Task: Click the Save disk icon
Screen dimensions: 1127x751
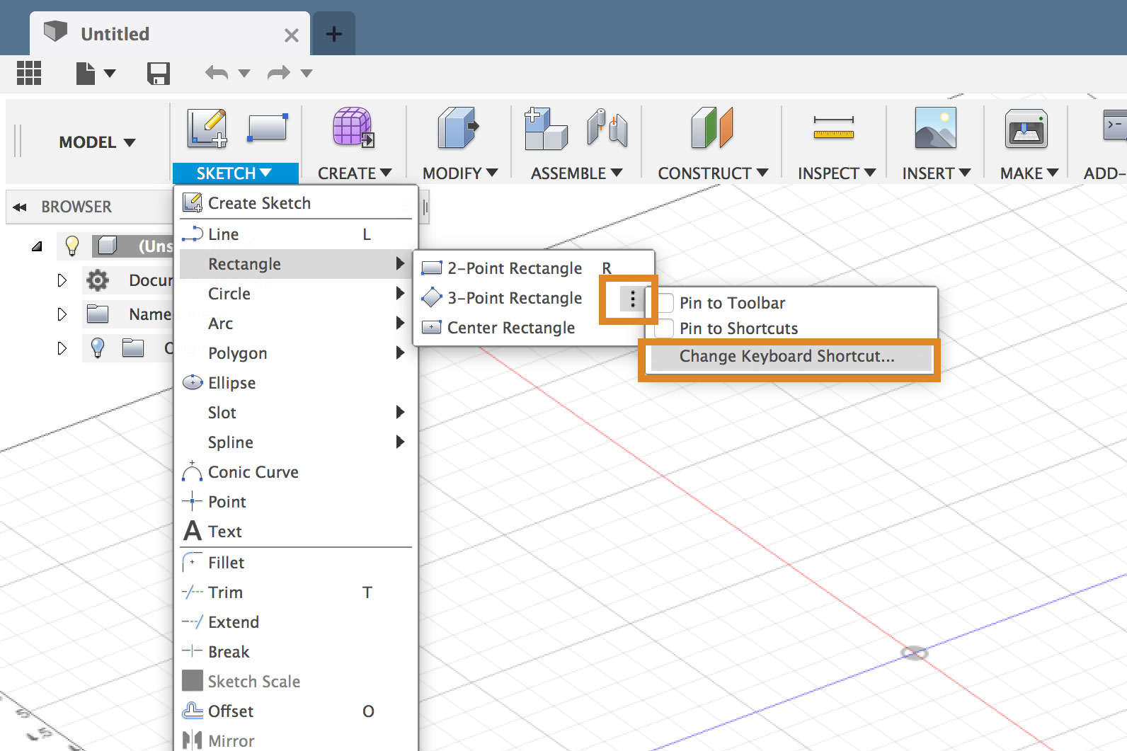Action: coord(159,73)
